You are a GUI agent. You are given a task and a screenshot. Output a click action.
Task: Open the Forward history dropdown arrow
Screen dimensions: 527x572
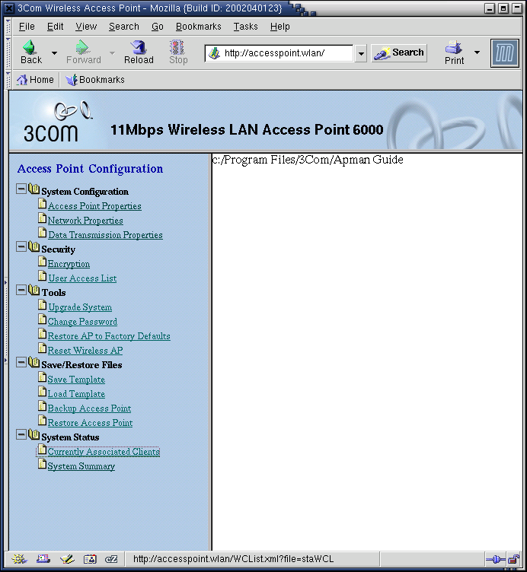tap(112, 53)
